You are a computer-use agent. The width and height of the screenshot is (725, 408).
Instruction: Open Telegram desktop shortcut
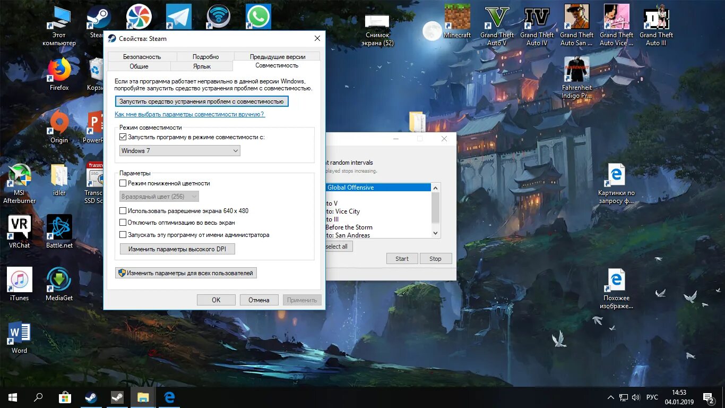tap(179, 17)
